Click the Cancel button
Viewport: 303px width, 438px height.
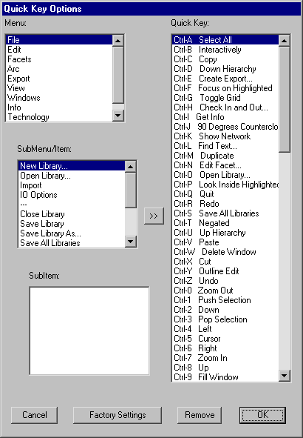coord(35,415)
